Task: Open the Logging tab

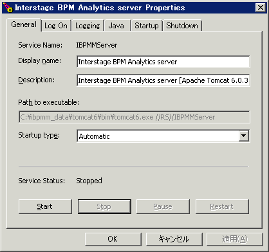Action: [88, 26]
